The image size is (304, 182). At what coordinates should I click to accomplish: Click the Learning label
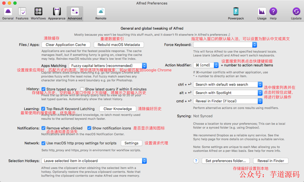pyautogui.click(x=32, y=109)
